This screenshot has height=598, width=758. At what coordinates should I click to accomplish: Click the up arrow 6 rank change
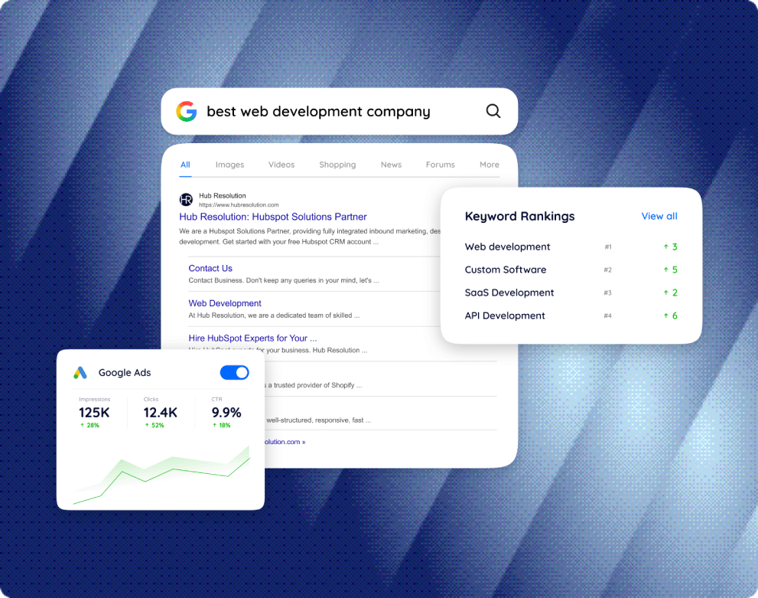[671, 315]
